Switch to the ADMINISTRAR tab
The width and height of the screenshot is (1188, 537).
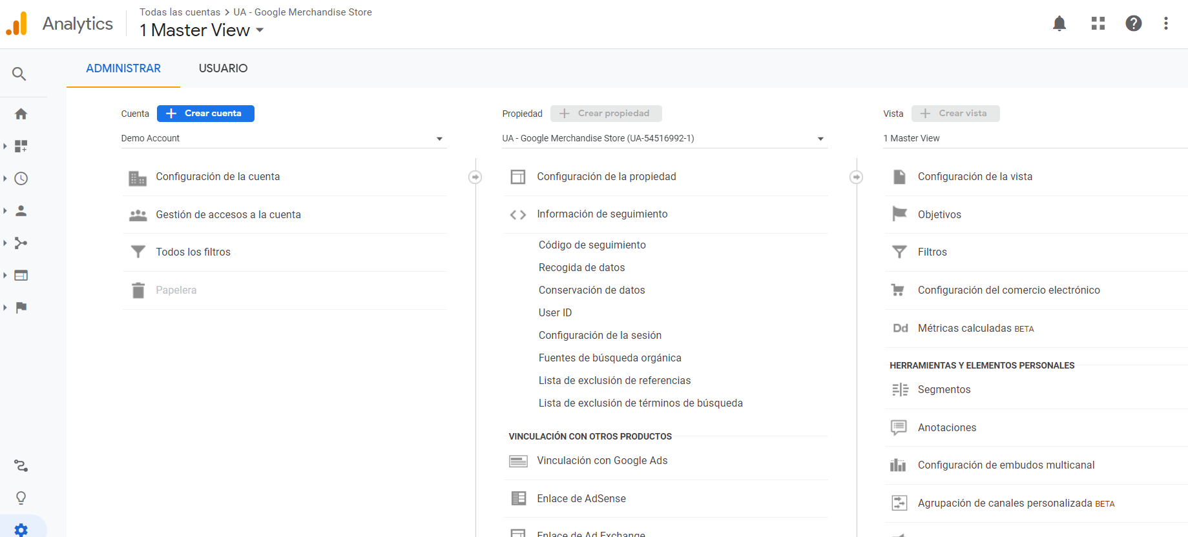123,68
